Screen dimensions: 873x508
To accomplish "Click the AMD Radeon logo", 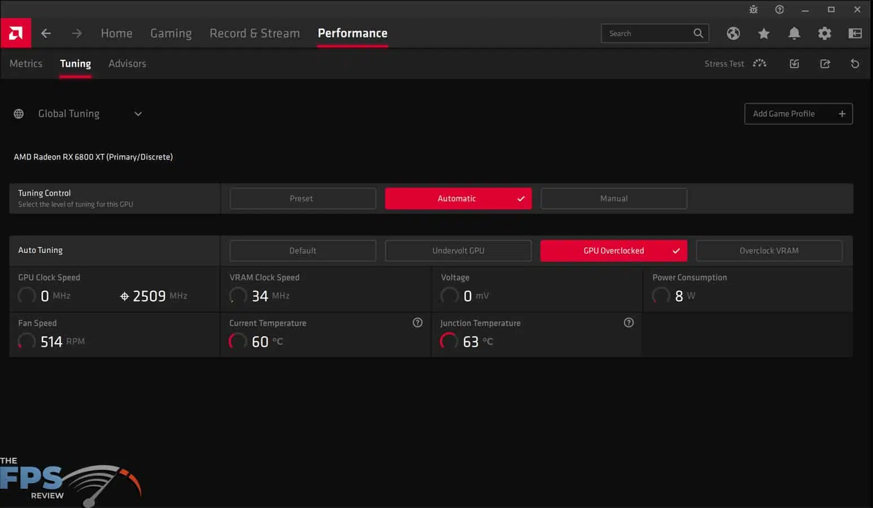I will [x=15, y=33].
